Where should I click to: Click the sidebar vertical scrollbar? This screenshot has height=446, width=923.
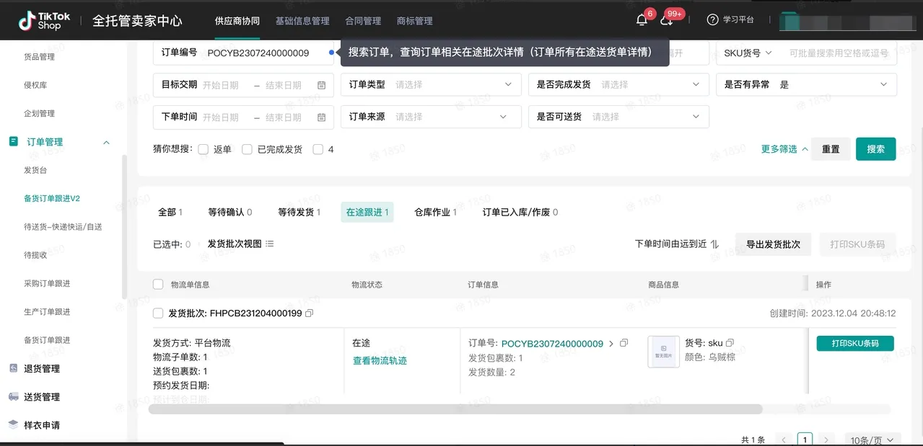point(124,227)
